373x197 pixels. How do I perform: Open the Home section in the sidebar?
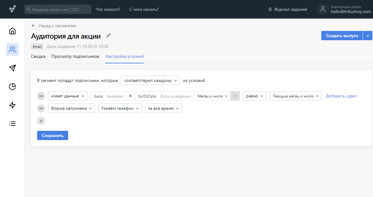(x=12, y=31)
